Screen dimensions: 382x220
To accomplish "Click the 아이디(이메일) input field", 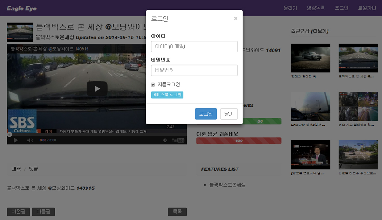I will point(194,47).
